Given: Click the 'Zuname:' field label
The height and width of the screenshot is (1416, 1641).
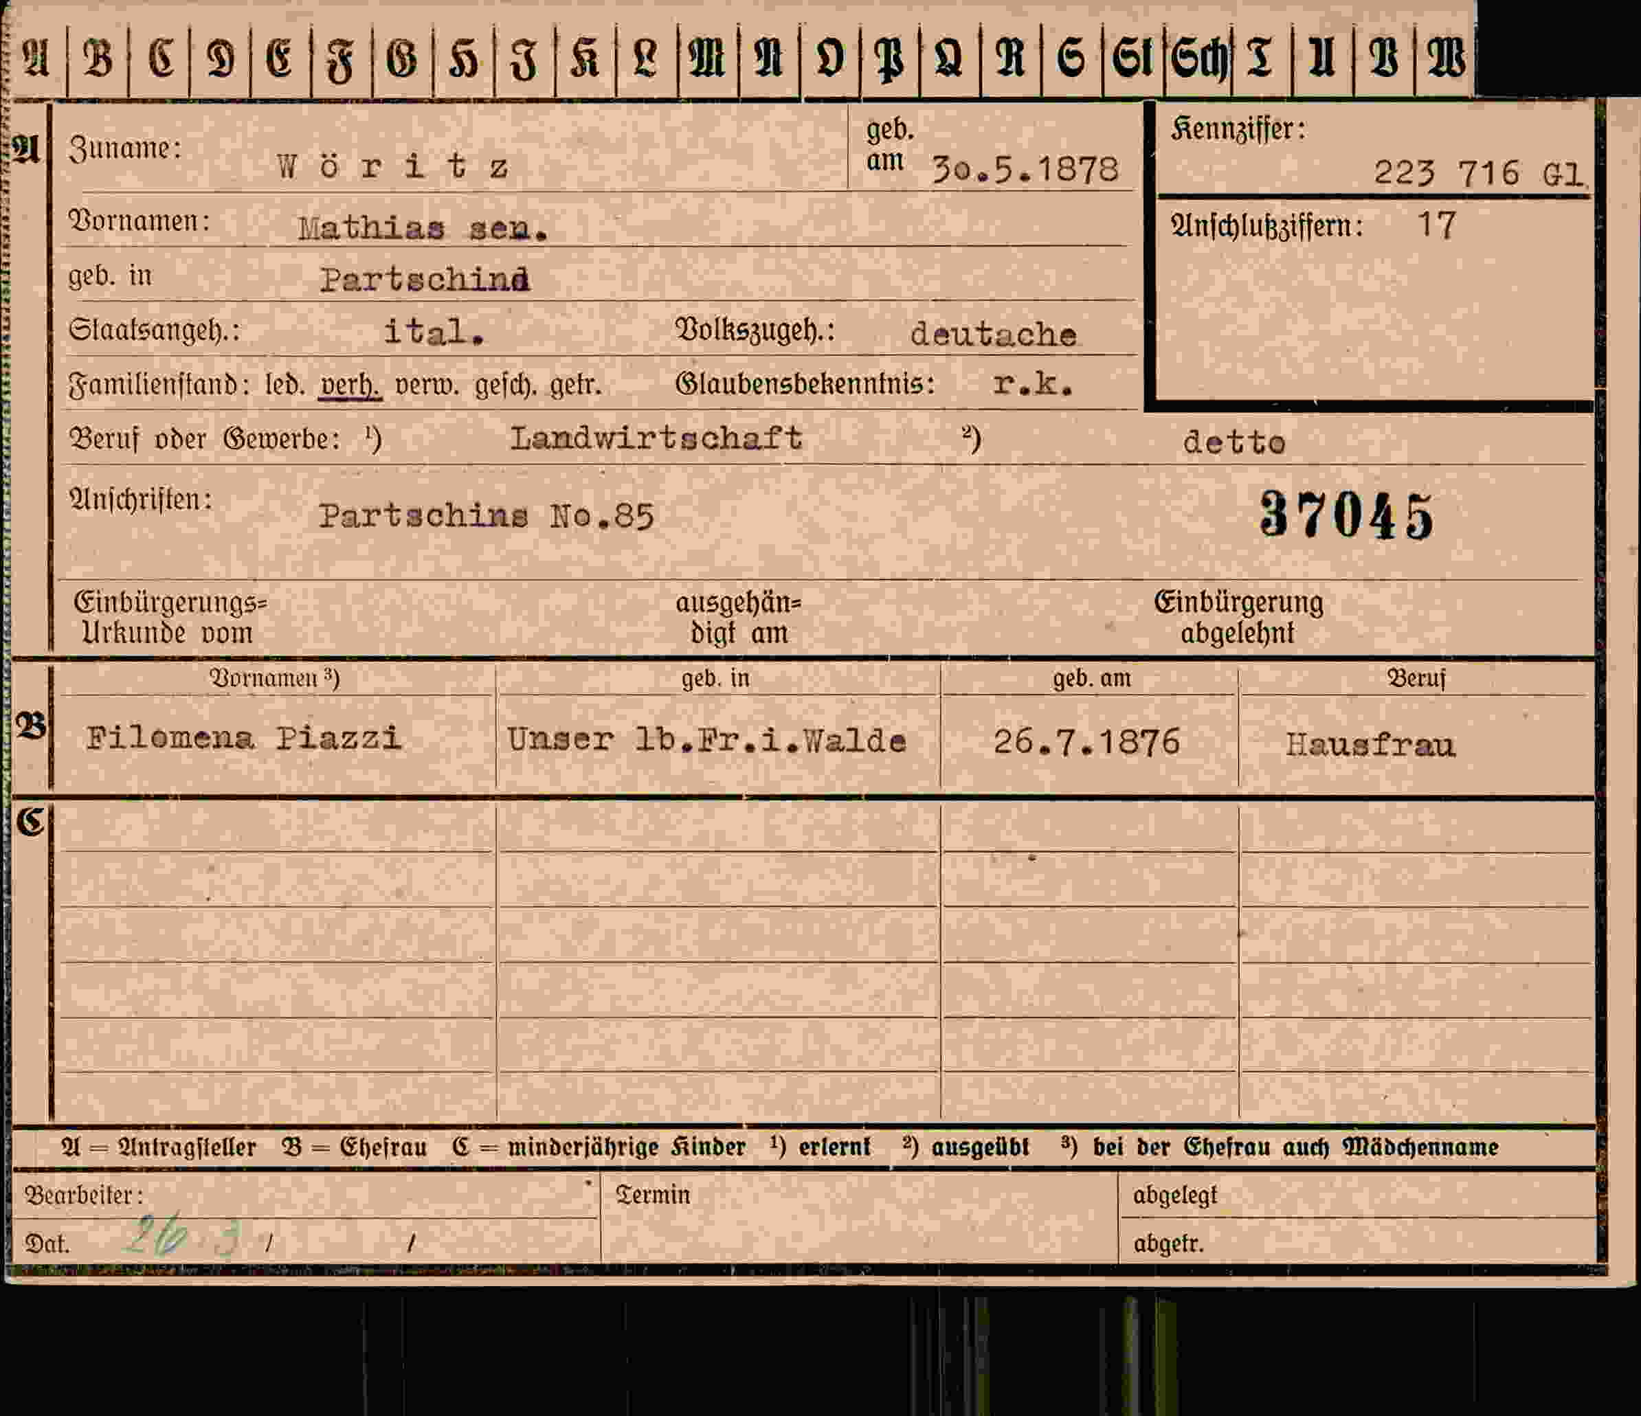Looking at the screenshot, I should click(x=125, y=148).
